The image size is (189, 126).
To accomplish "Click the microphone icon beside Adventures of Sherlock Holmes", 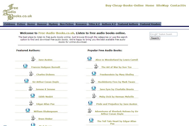I will tap(90, 110).
